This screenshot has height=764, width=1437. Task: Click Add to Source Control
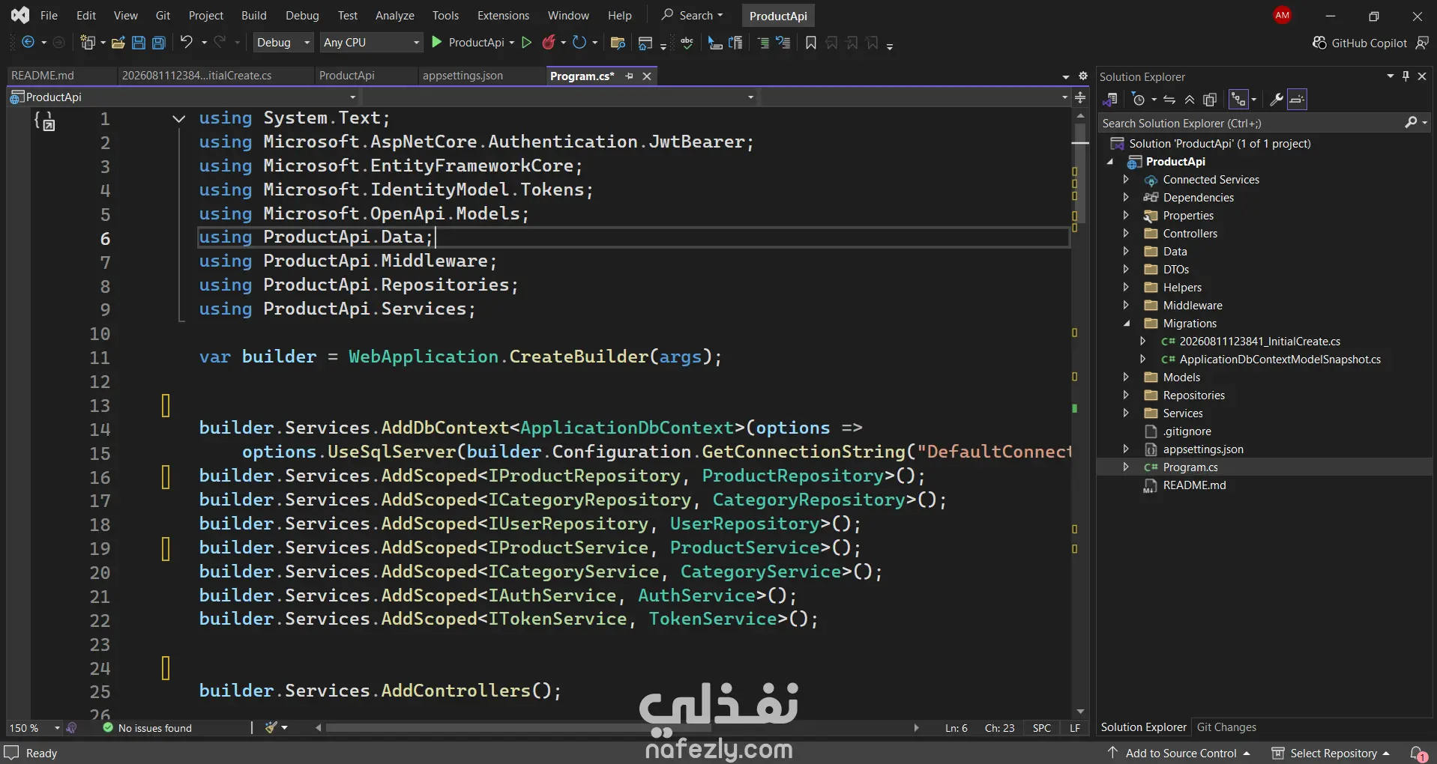[1179, 753]
